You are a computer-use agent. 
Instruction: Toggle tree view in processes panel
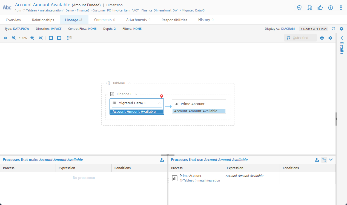coord(324,160)
